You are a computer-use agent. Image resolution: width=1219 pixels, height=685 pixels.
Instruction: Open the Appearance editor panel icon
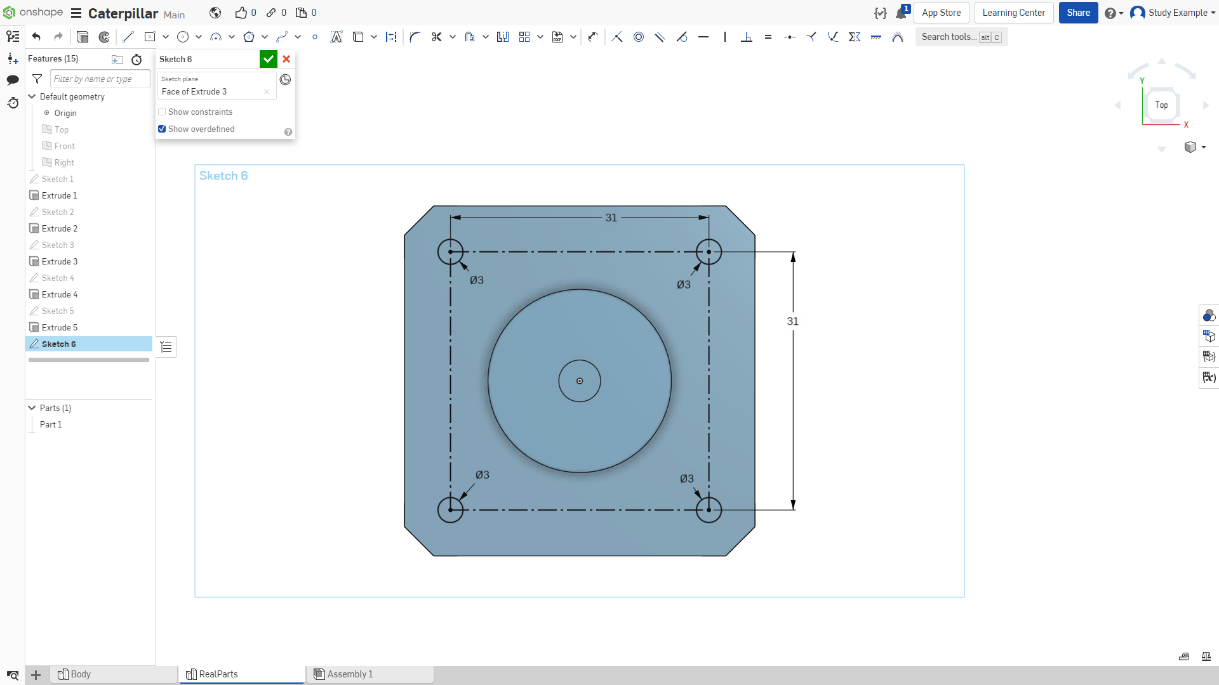point(1209,315)
